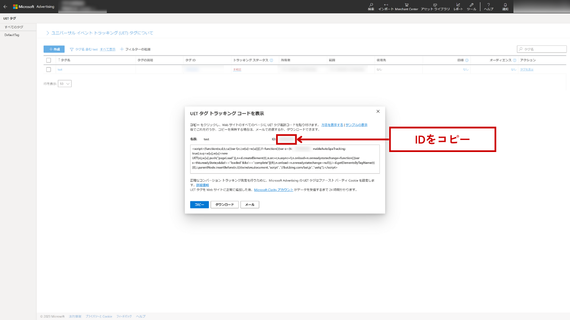The image size is (570, 320).
Task: Click the 未確認 tracking status link
Action: coord(237,69)
